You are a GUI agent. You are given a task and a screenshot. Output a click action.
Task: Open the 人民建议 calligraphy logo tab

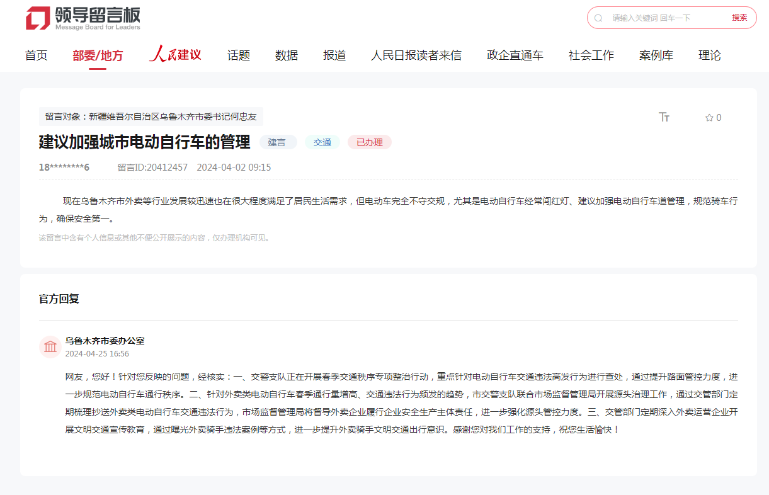175,55
